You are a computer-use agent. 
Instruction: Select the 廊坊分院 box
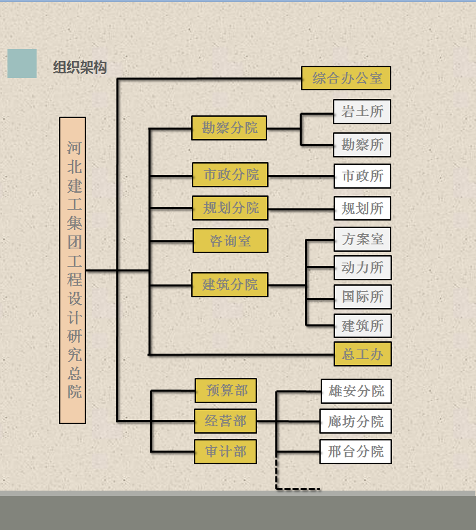356,421
